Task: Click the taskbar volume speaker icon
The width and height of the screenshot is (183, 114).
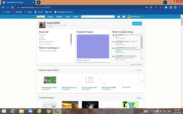Action: 161,111
